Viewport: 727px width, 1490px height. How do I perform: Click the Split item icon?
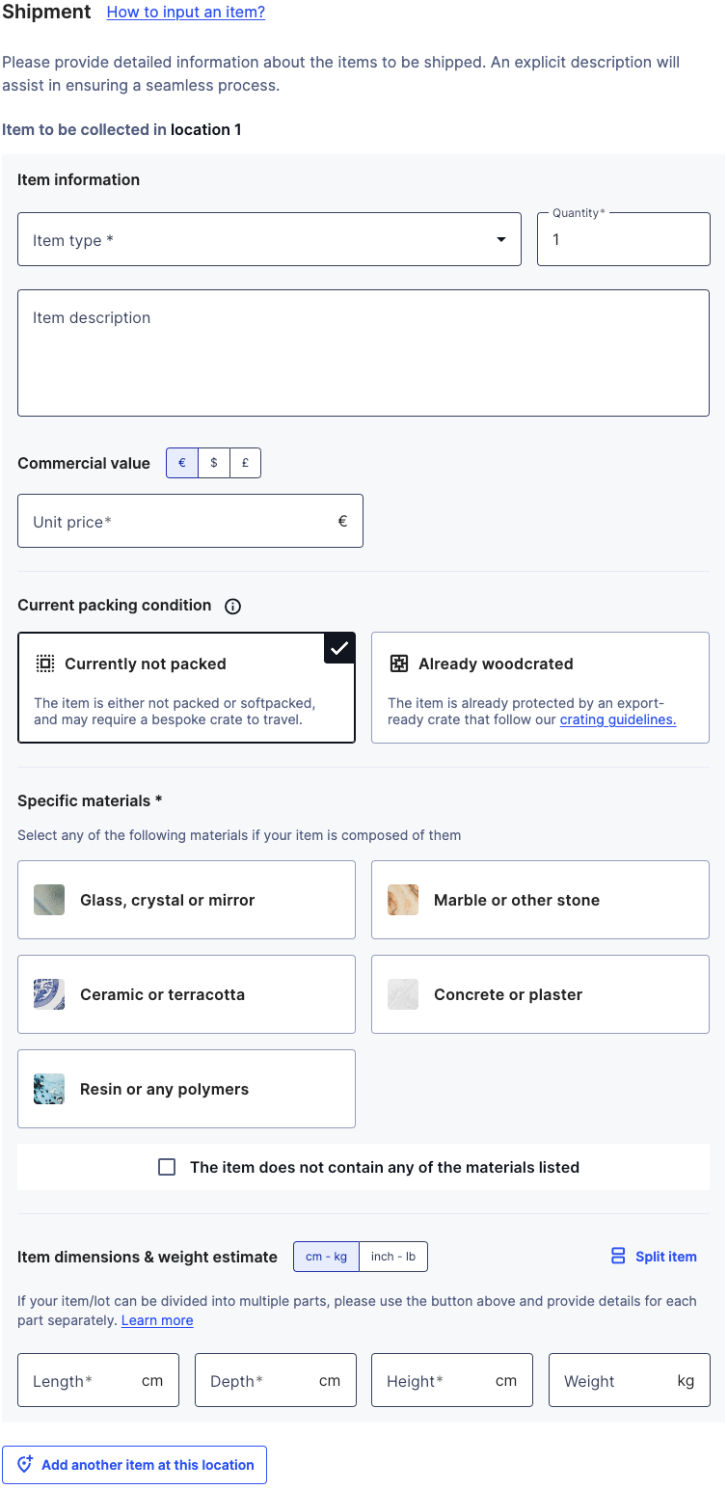[x=618, y=1257]
